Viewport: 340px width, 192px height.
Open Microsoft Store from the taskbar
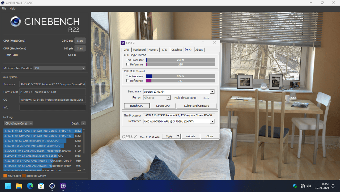point(41,186)
